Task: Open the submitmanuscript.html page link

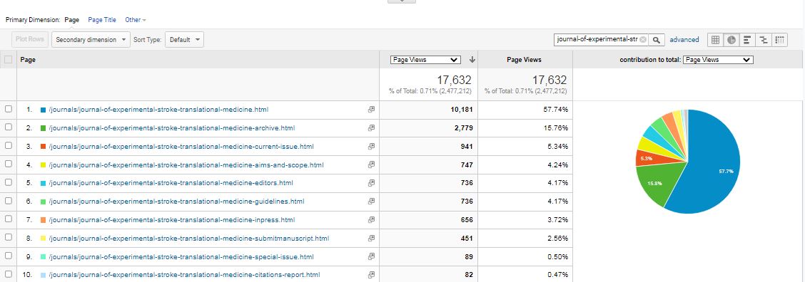Action: (x=188, y=238)
